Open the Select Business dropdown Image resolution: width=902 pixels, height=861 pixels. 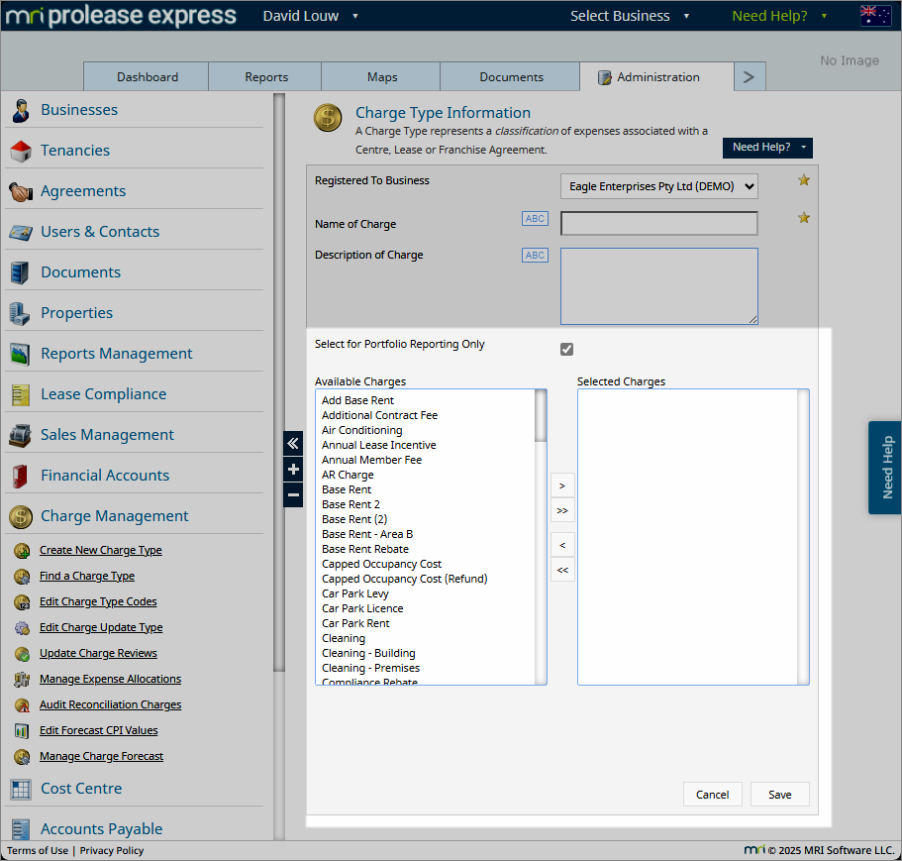coord(630,16)
